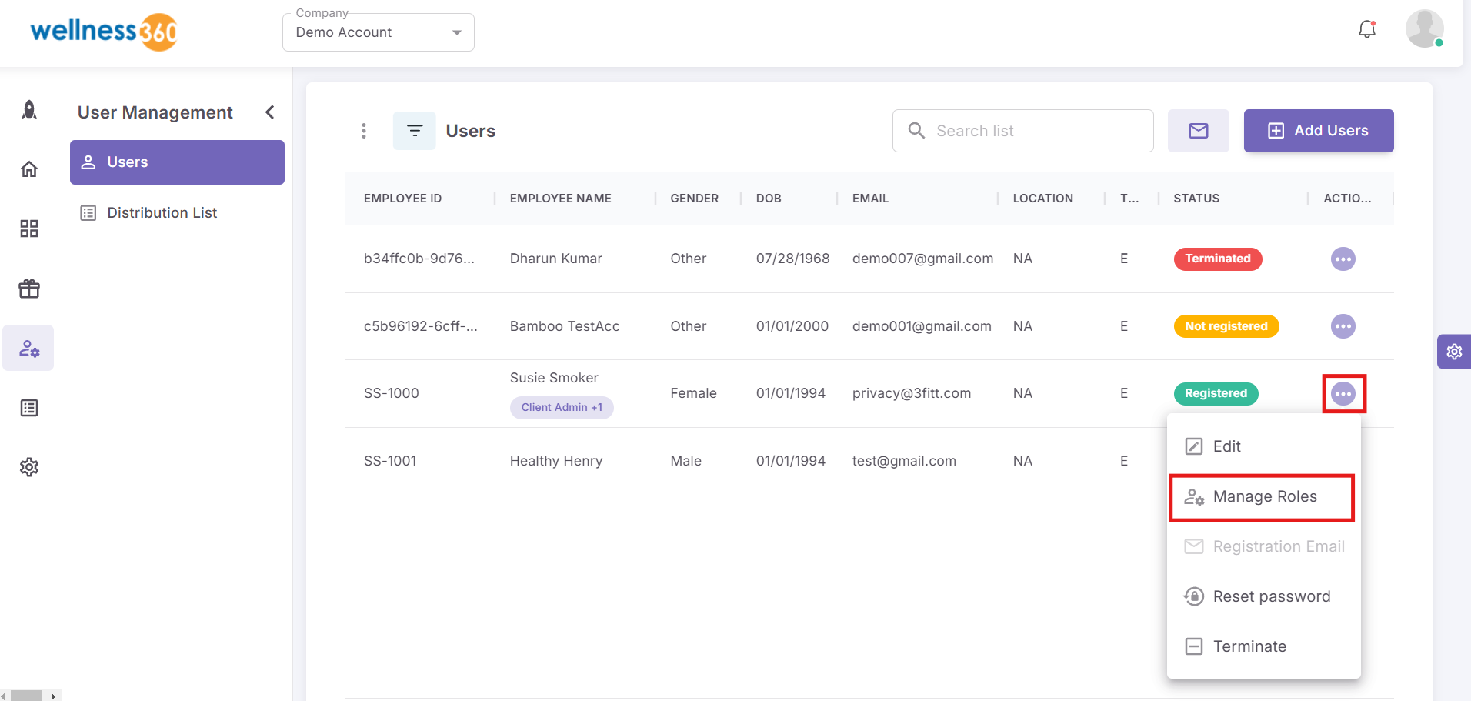Click the name Susie Smoker
Image resolution: width=1471 pixels, height=701 pixels.
tap(554, 378)
